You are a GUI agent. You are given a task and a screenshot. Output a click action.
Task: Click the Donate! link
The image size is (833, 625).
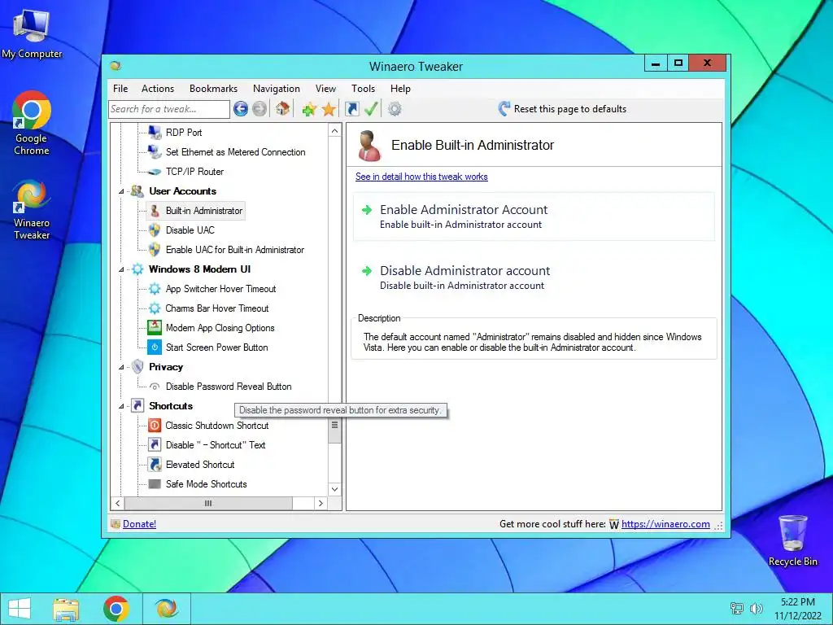[x=139, y=524]
